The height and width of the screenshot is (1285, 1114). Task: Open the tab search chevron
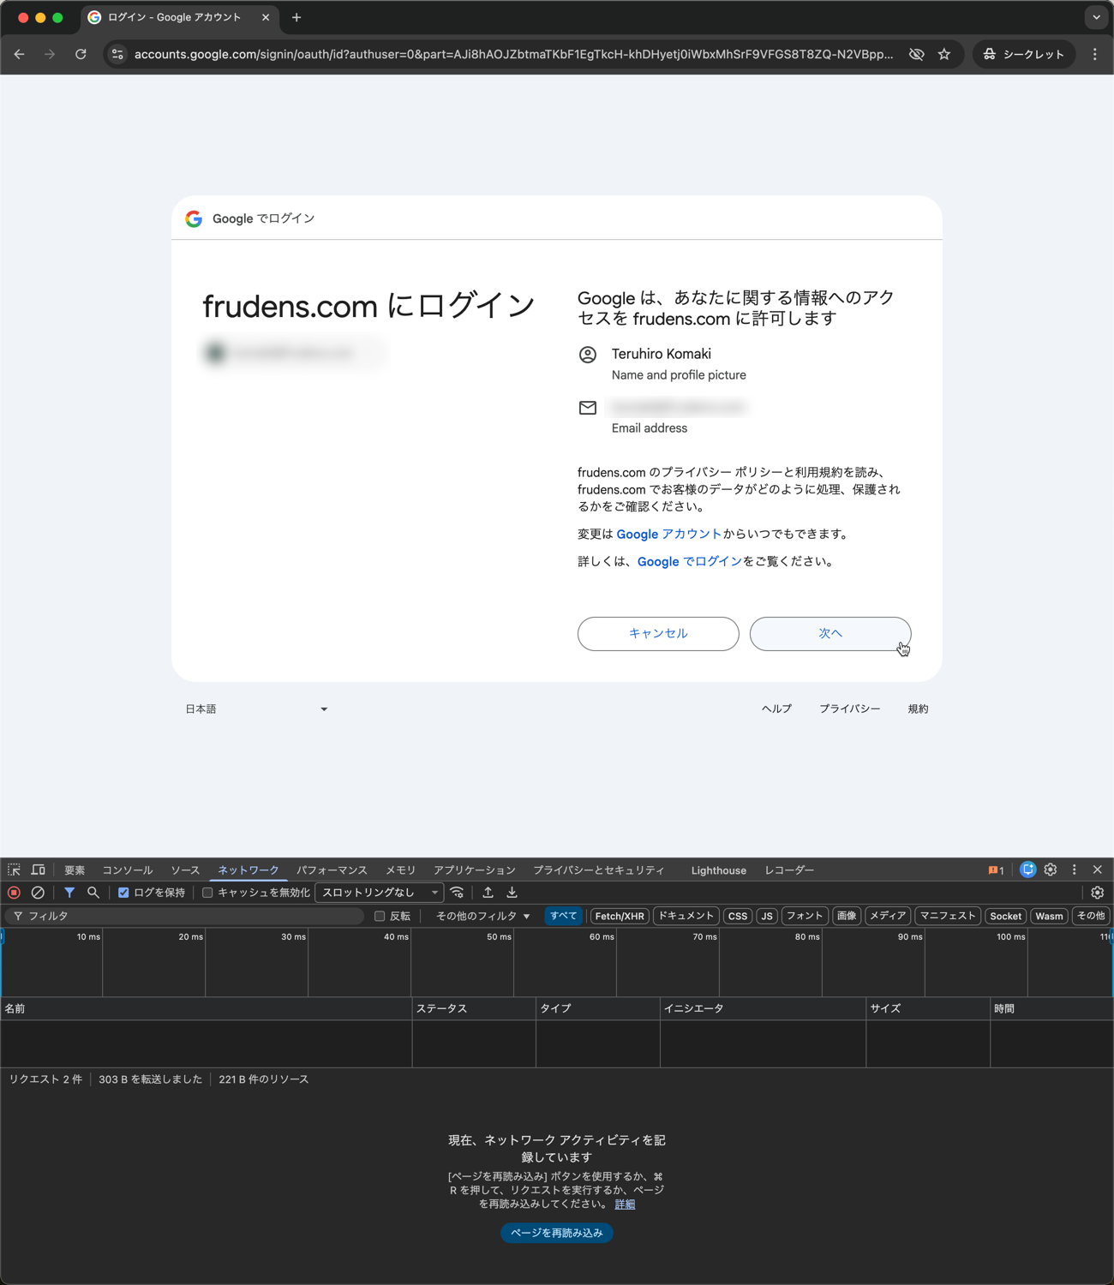[x=1096, y=17]
